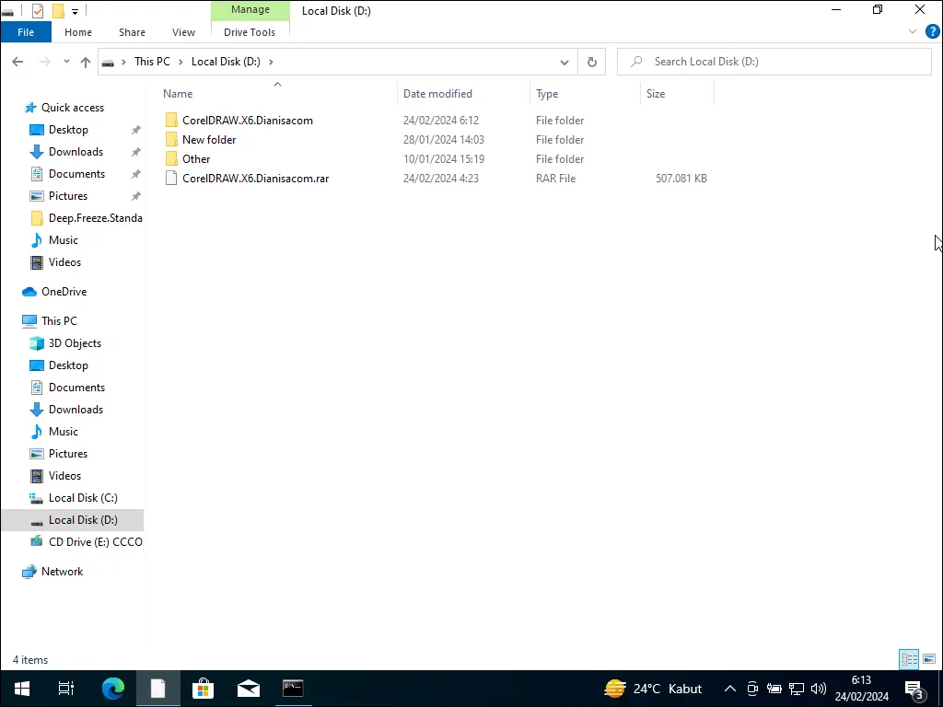Unpin Downloads from Quick access

[x=135, y=151]
